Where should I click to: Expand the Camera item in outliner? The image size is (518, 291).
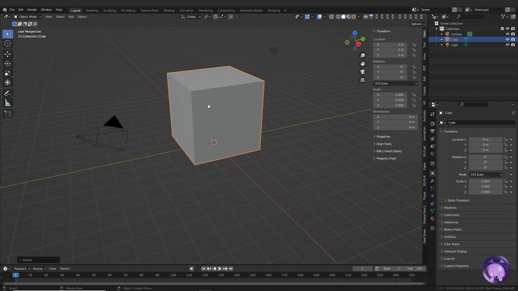(441, 34)
